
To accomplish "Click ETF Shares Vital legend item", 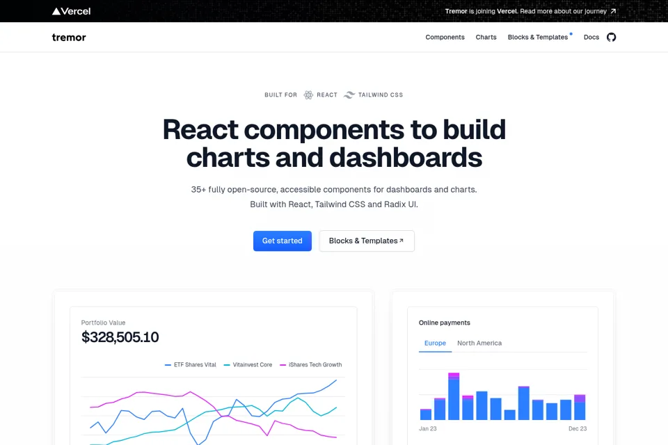I will (191, 365).
